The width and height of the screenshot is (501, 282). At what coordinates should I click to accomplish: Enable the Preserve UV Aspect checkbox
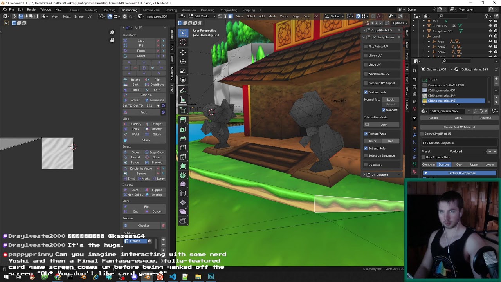coord(366,83)
